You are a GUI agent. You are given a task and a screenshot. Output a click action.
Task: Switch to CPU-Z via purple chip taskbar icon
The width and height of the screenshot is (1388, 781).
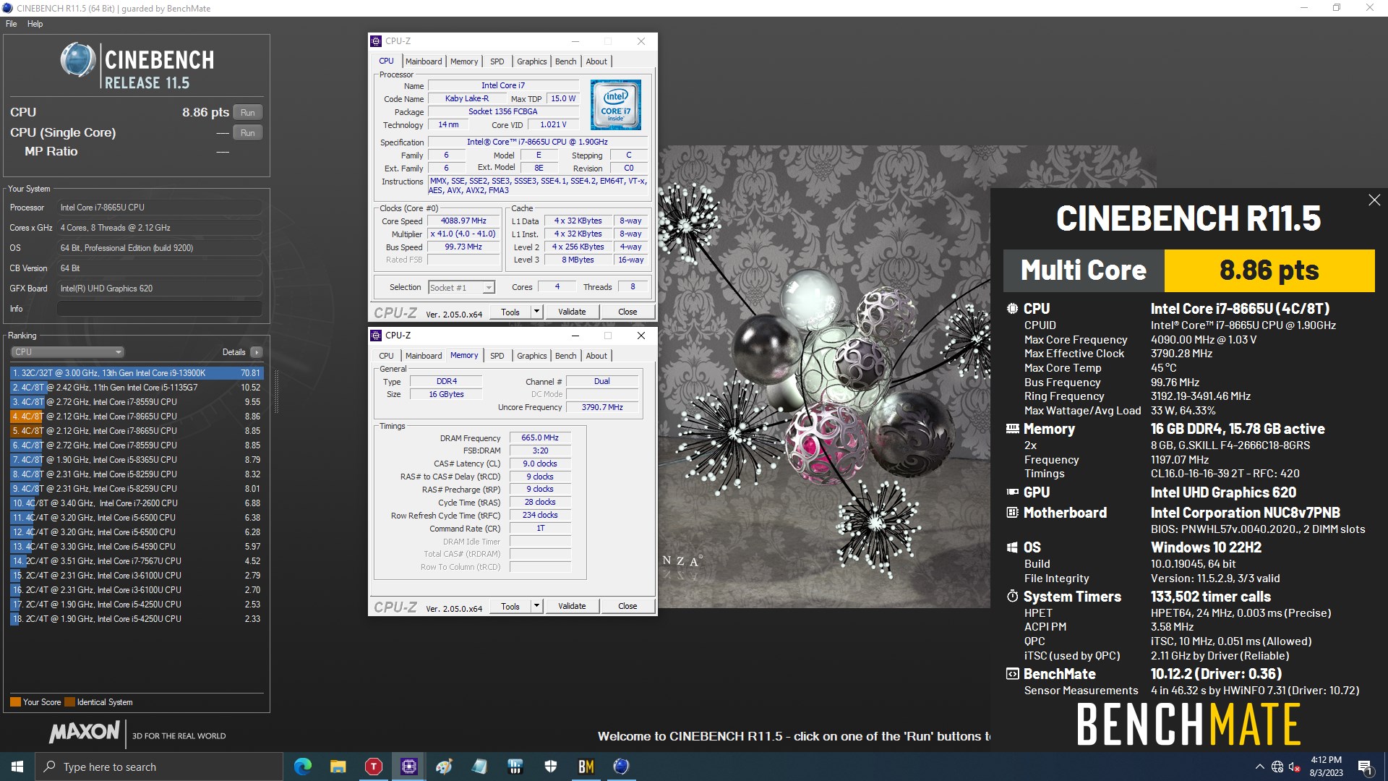pos(408,767)
